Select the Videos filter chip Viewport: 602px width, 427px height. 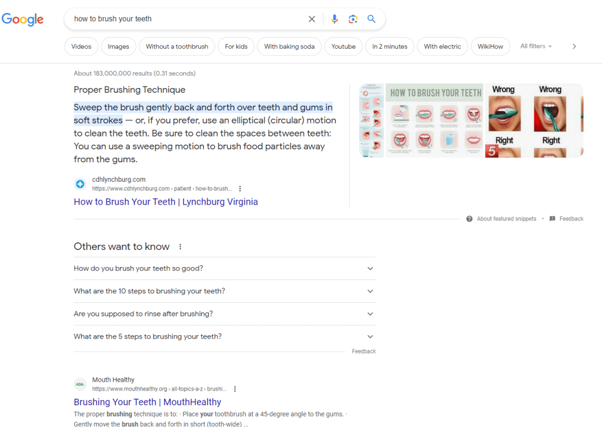[81, 46]
